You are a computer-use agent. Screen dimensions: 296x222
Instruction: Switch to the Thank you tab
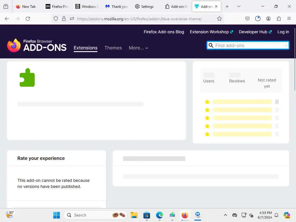click(116, 6)
